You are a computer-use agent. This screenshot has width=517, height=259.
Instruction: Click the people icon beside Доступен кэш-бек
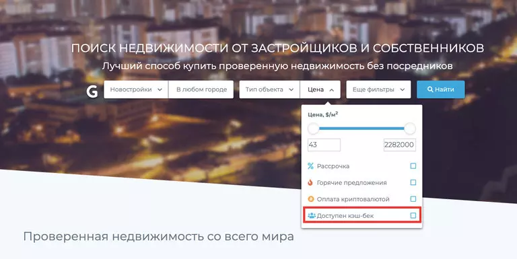[311, 215]
